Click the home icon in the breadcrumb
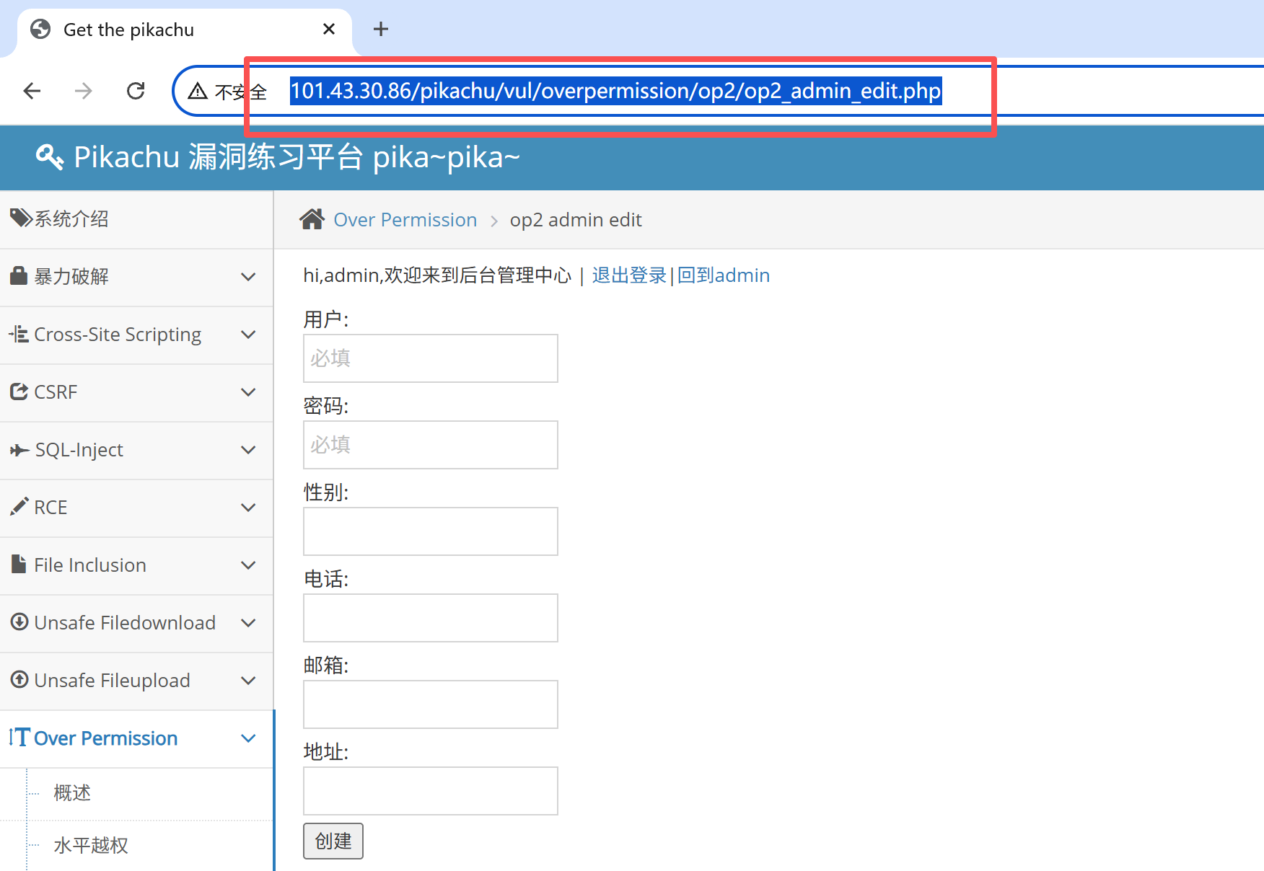1264x871 pixels. (x=312, y=219)
